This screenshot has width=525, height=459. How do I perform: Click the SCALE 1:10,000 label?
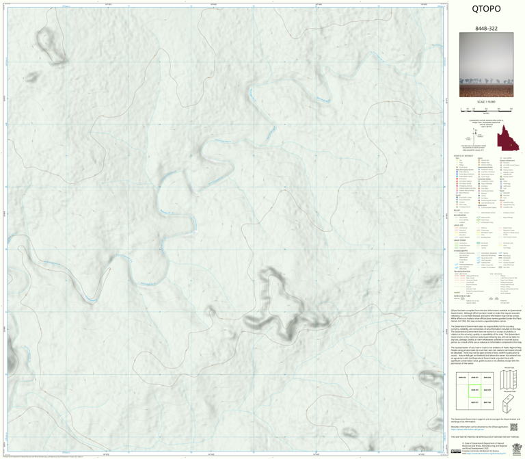pyautogui.click(x=486, y=102)
